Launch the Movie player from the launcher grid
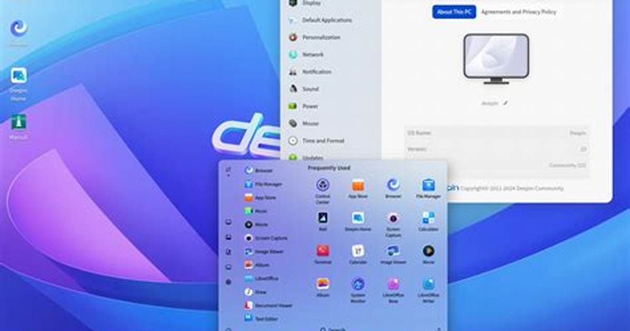The height and width of the screenshot is (331, 630). click(x=428, y=251)
